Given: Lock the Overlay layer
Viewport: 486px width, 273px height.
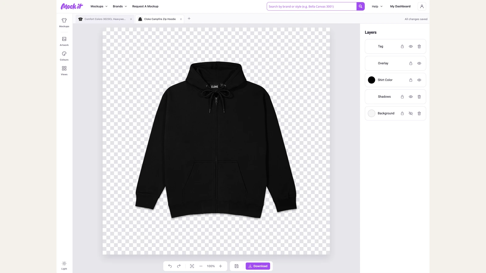Looking at the screenshot, I should (x=411, y=63).
